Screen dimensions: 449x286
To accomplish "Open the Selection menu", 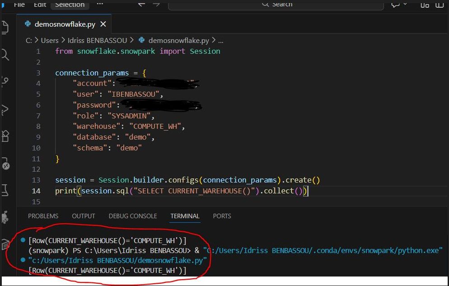I will click(x=70, y=5).
